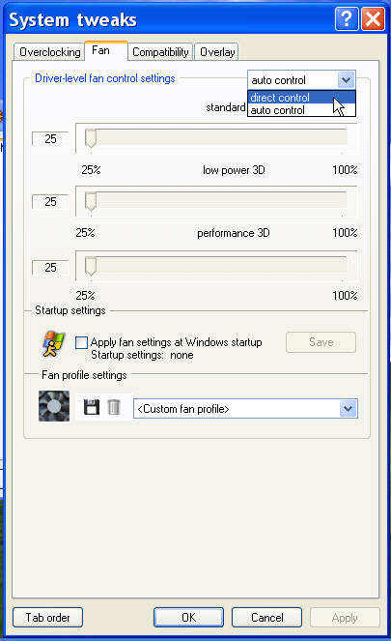The height and width of the screenshot is (641, 391).
Task: Switch to the Overclocking tab
Action: pyautogui.click(x=50, y=52)
